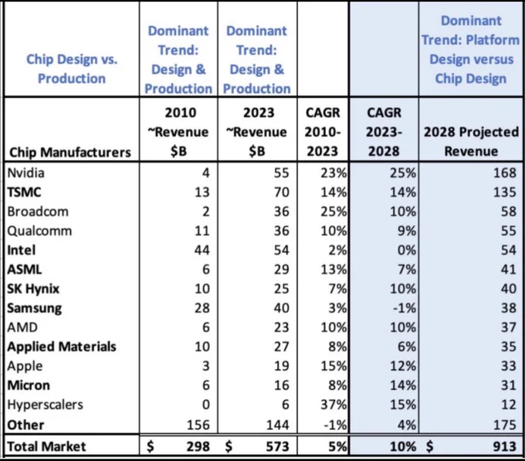Click 'Dominant Trend: Platform Design versus Chip Design' header
The image size is (525, 461).
coord(471,49)
